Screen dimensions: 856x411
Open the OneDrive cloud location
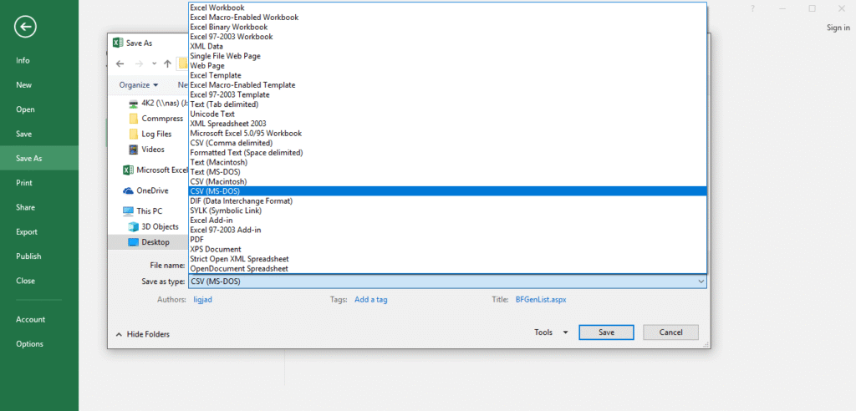(152, 190)
